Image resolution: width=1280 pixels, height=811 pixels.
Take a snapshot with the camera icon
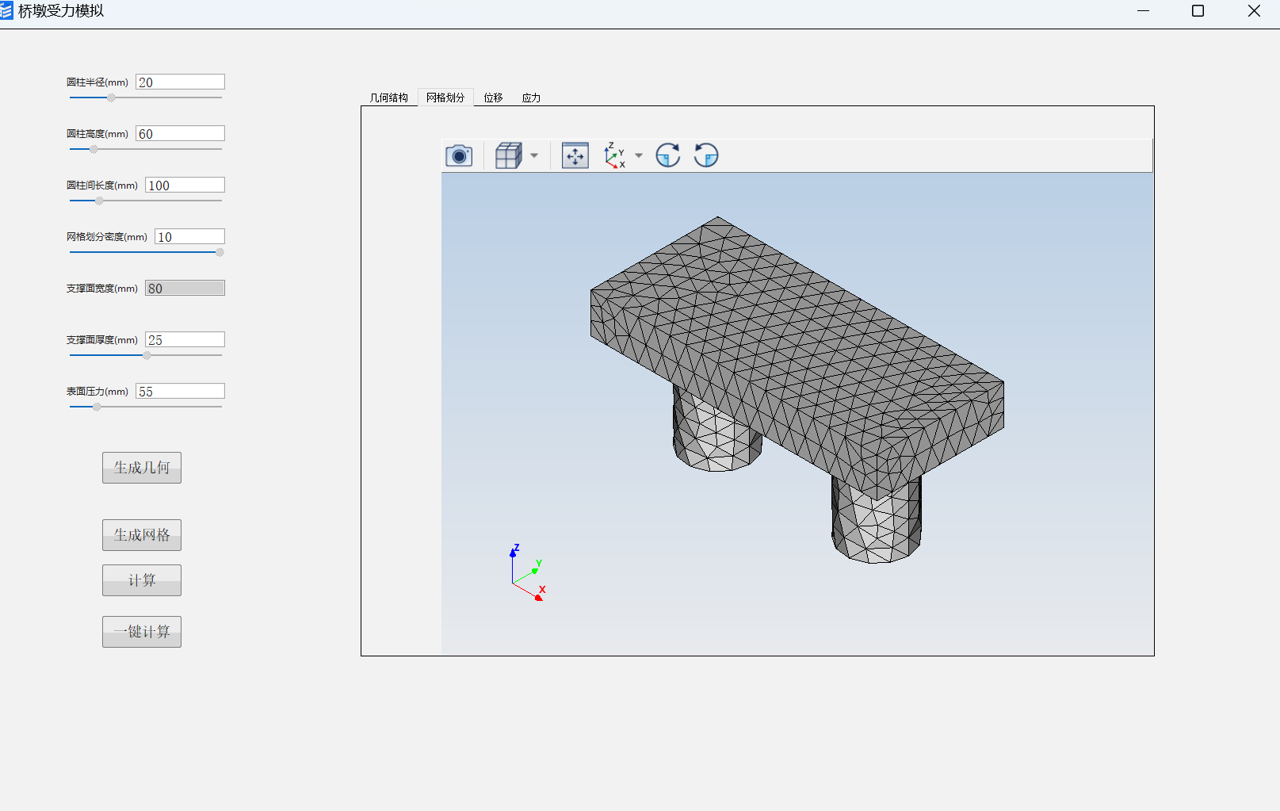459,155
